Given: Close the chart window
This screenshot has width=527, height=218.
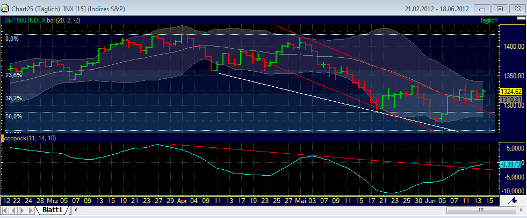Looking at the screenshot, I should click(517, 9).
